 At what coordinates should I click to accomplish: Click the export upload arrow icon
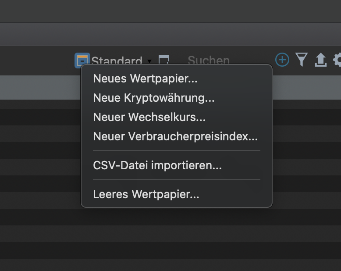click(x=321, y=60)
